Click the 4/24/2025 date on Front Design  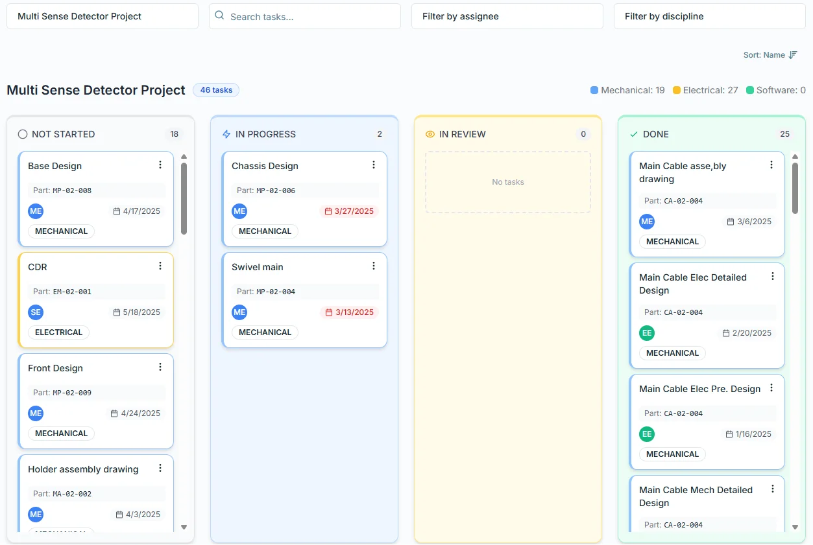coord(136,413)
